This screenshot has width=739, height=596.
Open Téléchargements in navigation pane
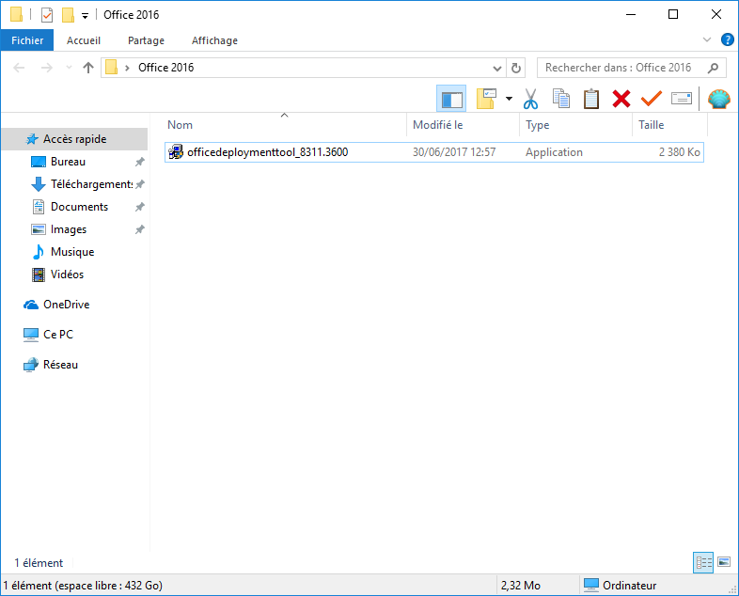point(91,184)
